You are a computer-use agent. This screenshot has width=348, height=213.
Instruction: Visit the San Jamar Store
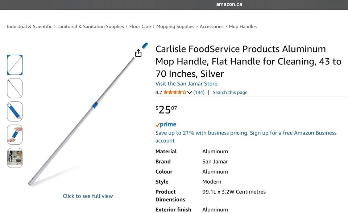click(186, 84)
